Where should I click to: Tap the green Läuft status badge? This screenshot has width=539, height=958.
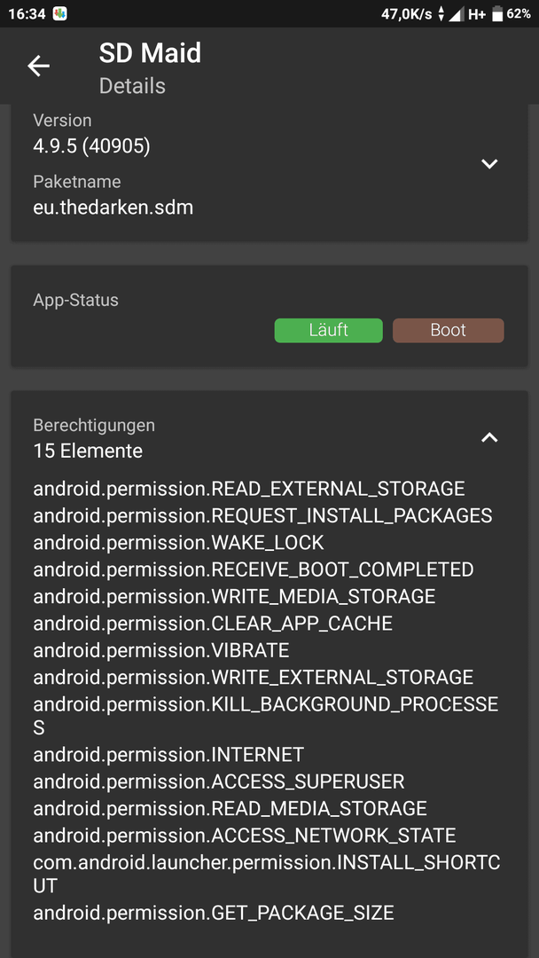328,330
